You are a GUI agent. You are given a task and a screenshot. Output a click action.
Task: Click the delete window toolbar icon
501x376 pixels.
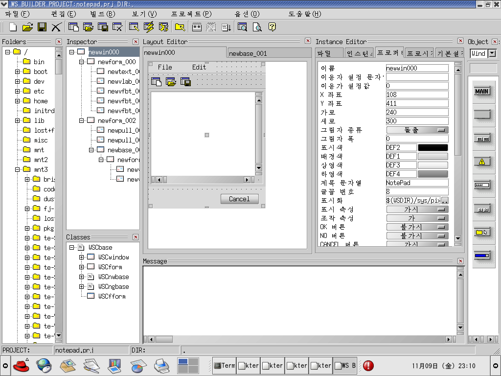117,27
